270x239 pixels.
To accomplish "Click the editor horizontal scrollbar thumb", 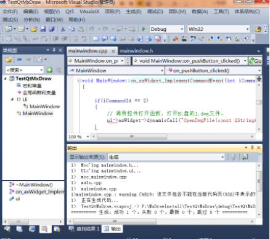I will (132, 137).
